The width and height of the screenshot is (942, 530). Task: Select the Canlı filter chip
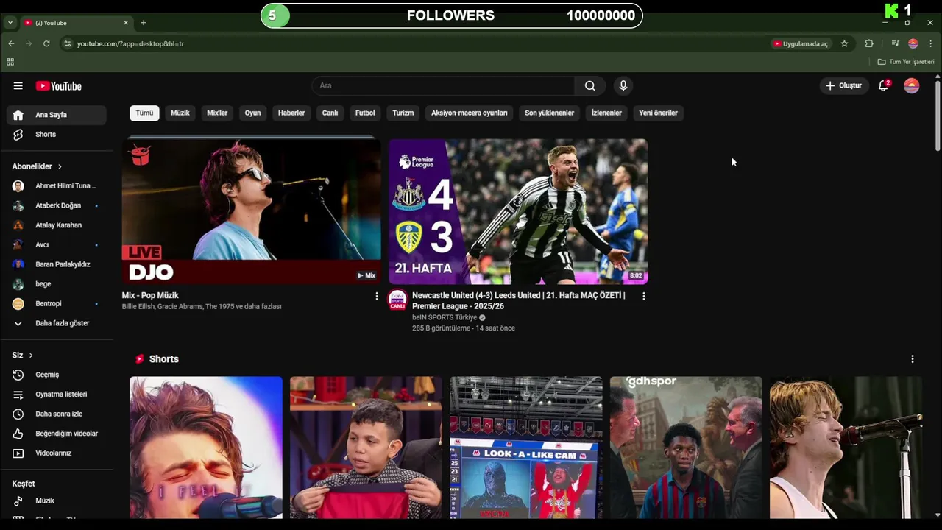pos(330,113)
